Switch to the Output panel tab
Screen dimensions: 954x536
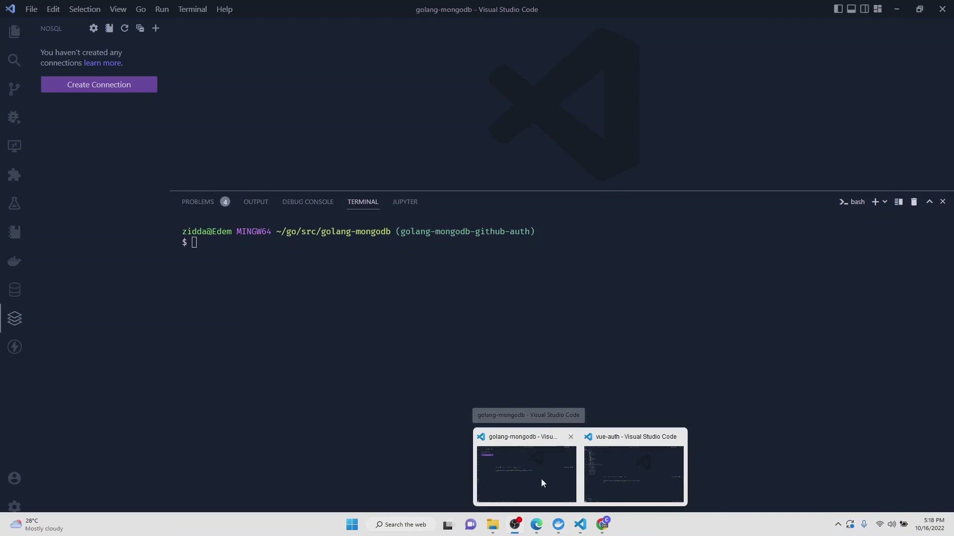256,202
